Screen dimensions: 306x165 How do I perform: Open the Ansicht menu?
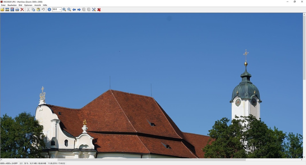click(38, 5)
